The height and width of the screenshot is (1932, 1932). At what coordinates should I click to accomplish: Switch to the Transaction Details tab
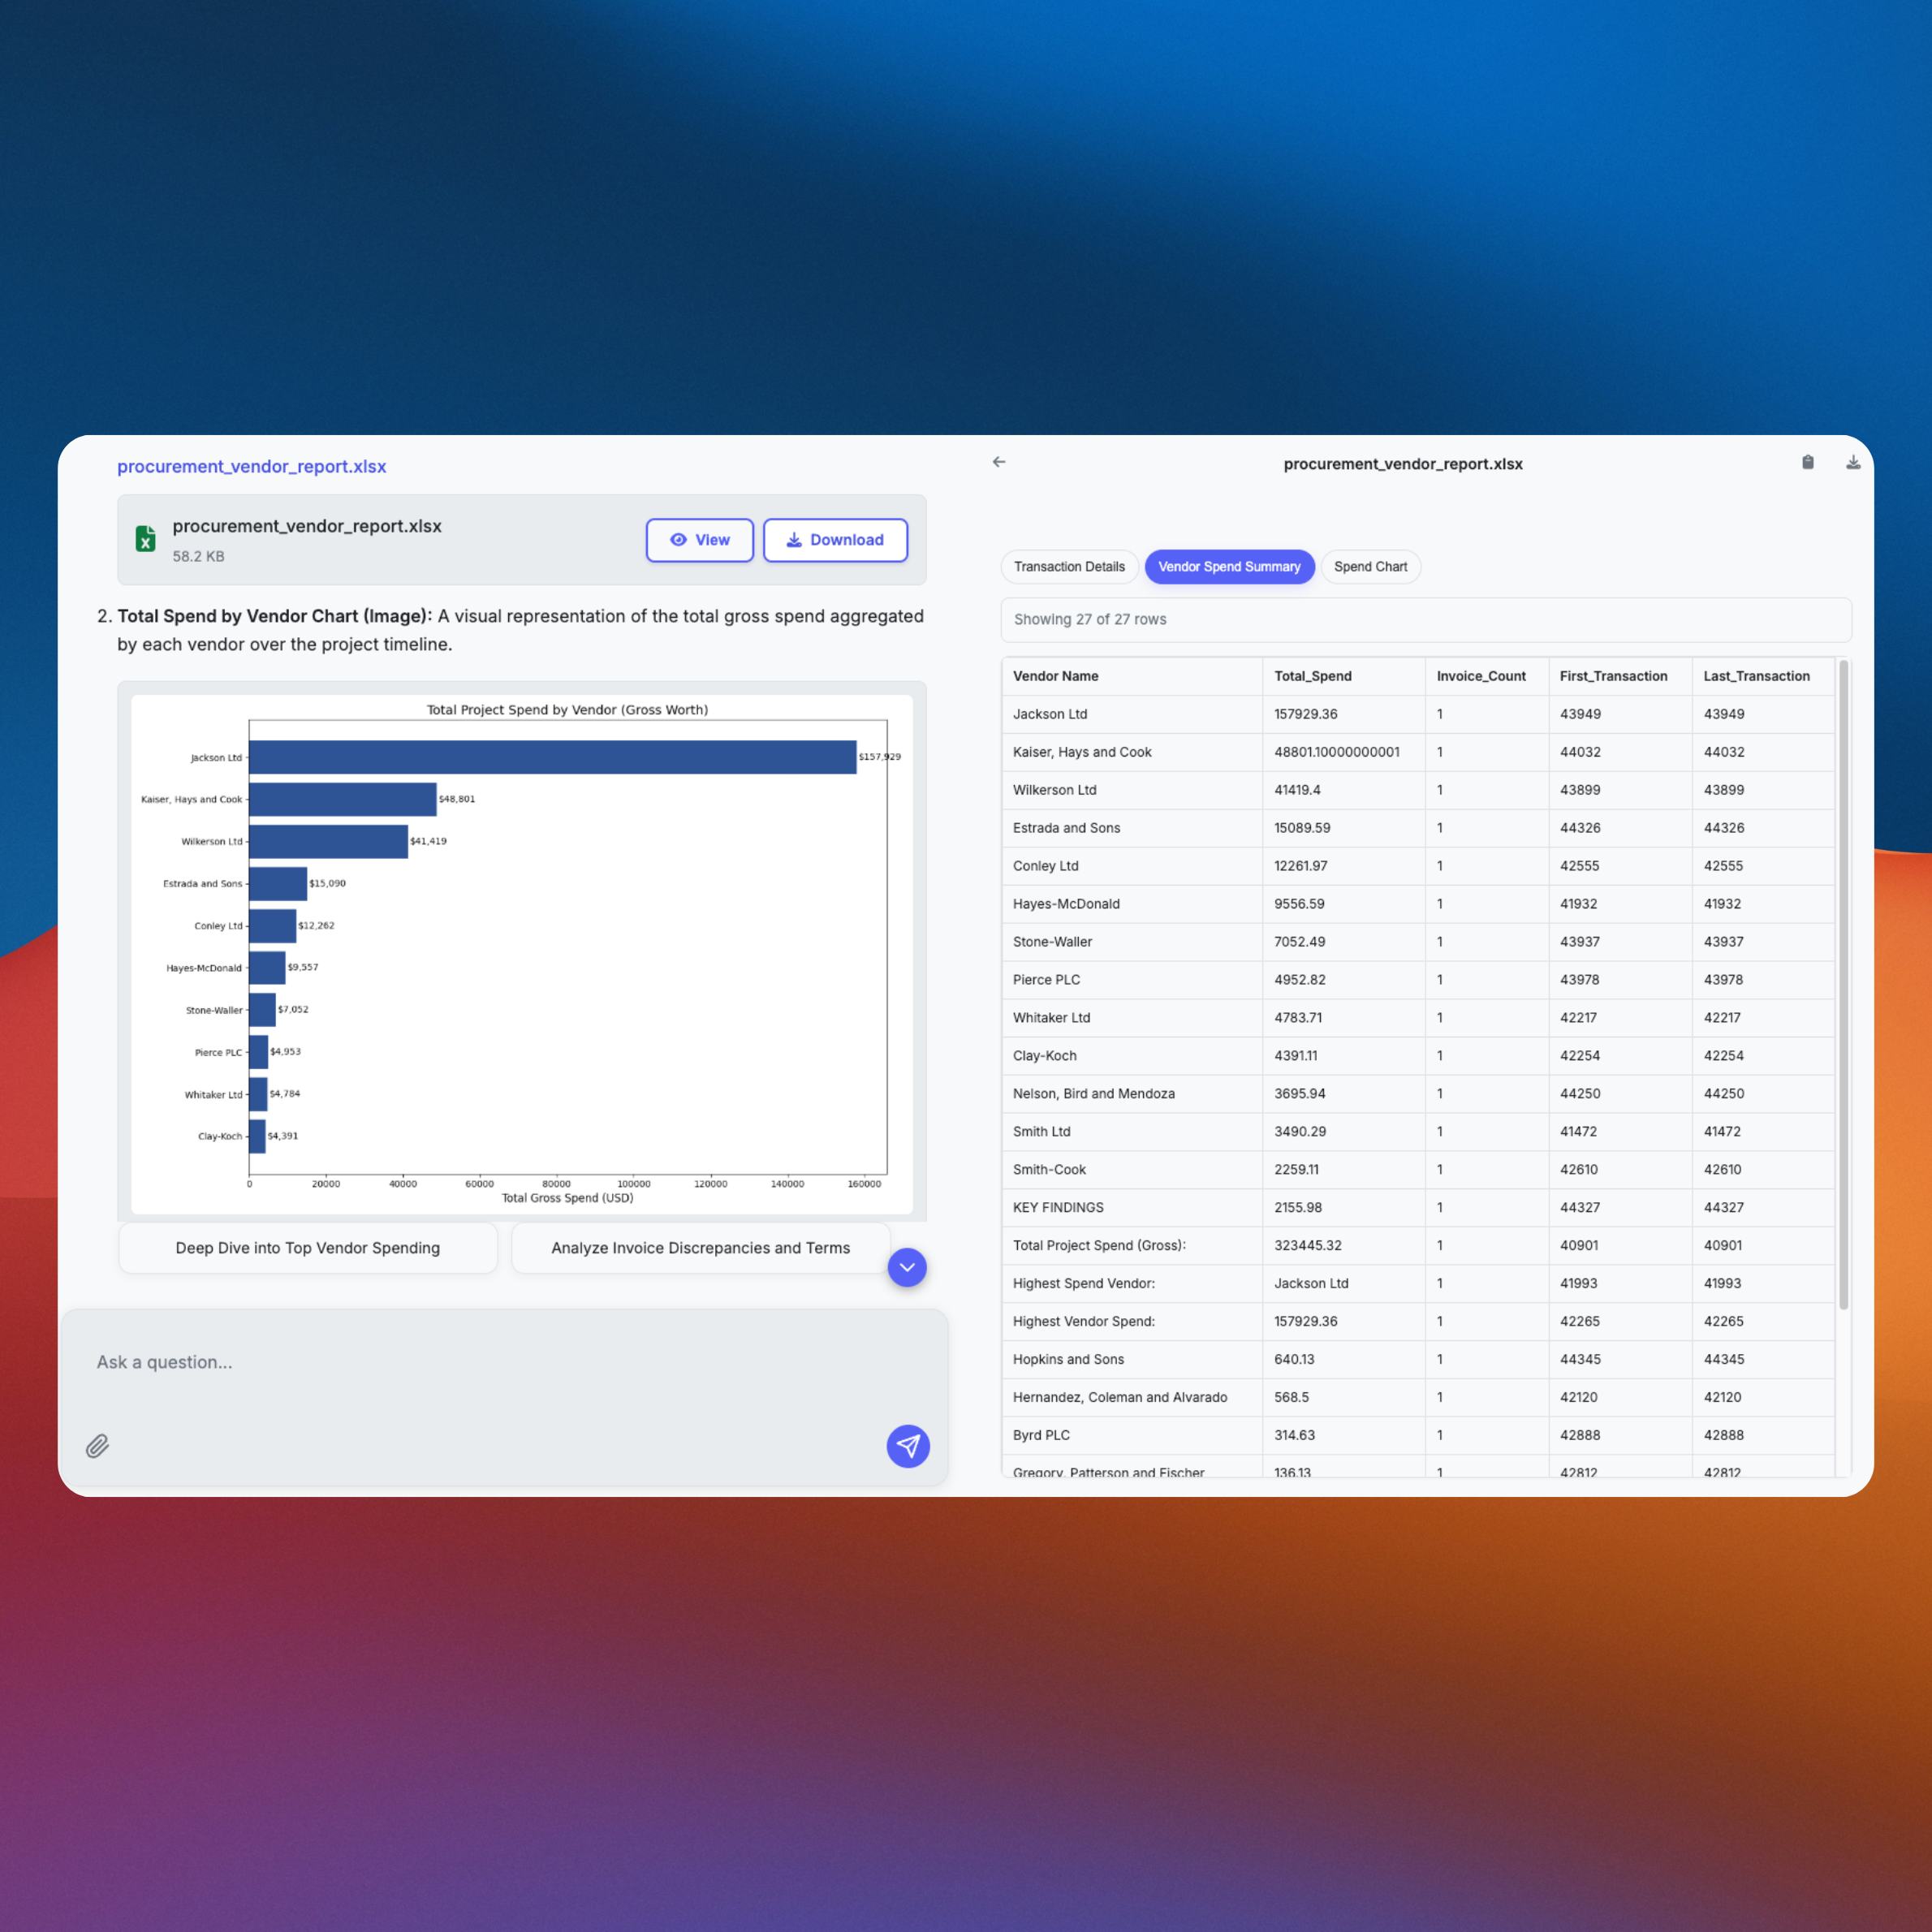(1069, 566)
